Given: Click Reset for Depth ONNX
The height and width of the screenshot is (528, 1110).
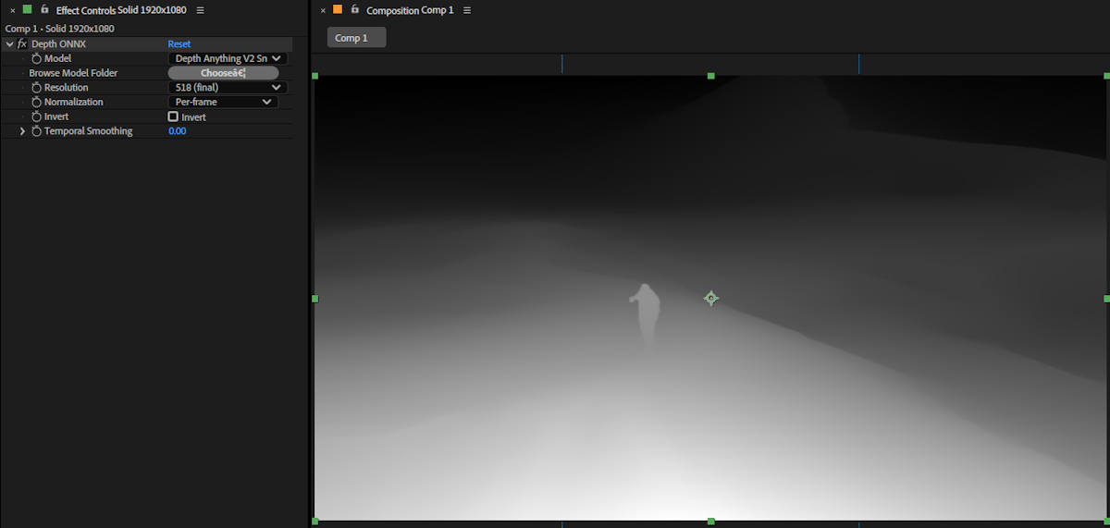Looking at the screenshot, I should point(179,44).
